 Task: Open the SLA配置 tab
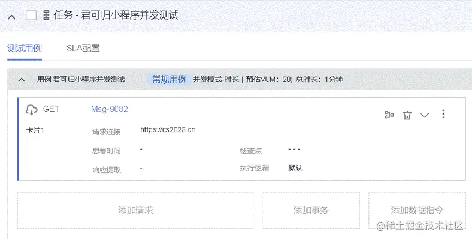pos(83,48)
